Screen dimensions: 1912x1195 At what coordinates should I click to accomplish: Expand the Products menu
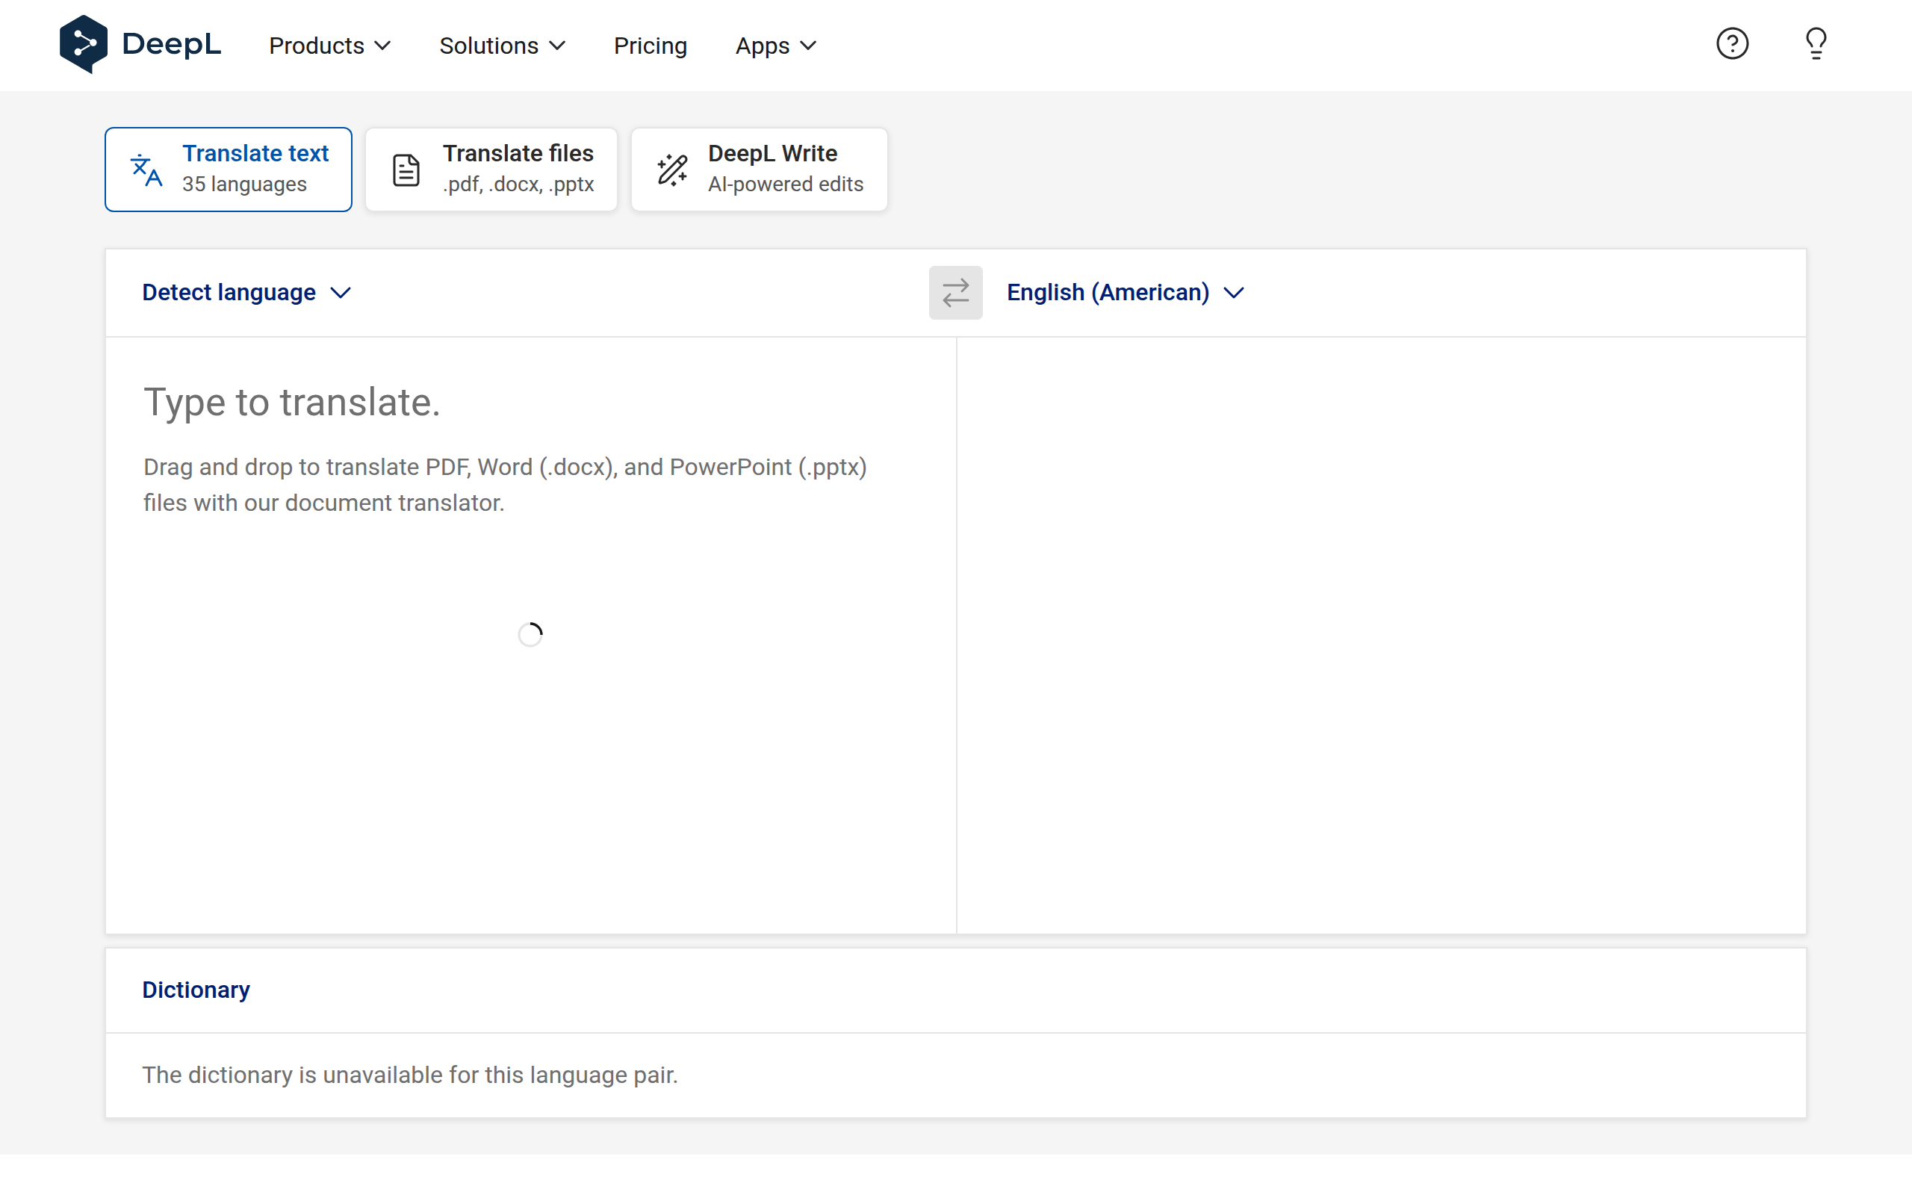pyautogui.click(x=330, y=46)
